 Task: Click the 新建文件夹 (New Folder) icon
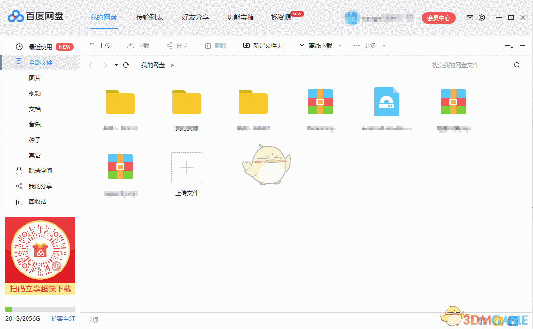click(x=262, y=45)
